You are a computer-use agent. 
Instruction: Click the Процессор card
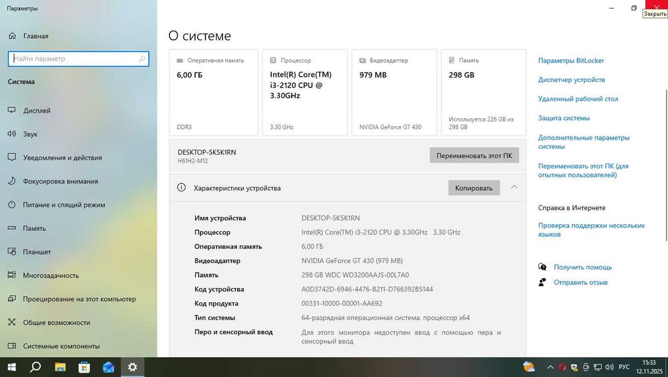tap(305, 93)
